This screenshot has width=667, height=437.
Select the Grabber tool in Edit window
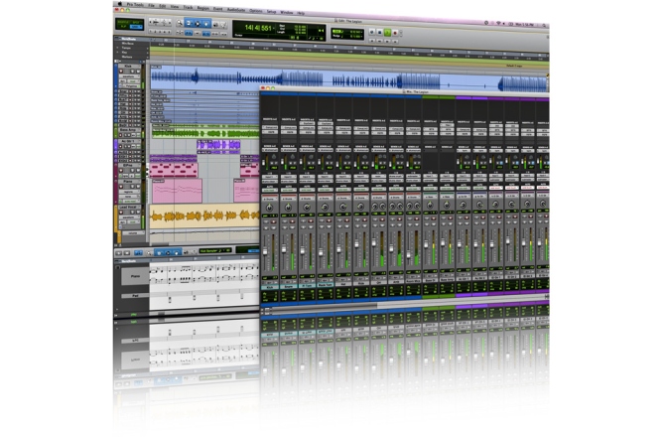point(205,24)
